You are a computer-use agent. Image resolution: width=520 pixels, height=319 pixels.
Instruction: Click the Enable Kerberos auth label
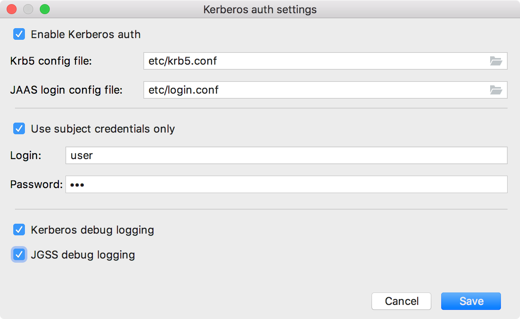85,34
